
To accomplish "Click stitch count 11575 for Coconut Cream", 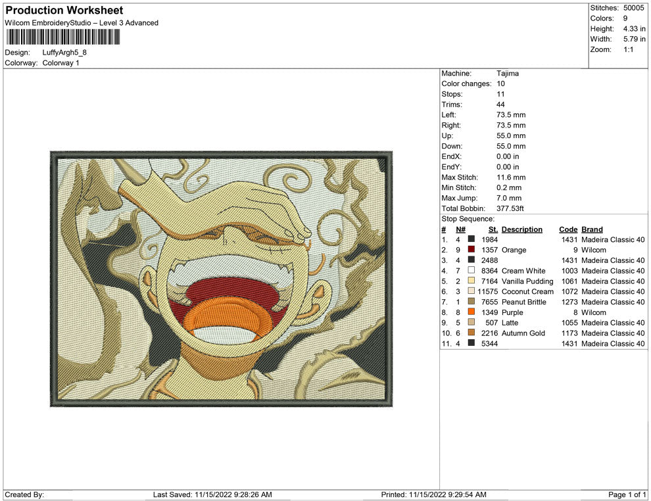I will (x=487, y=291).
